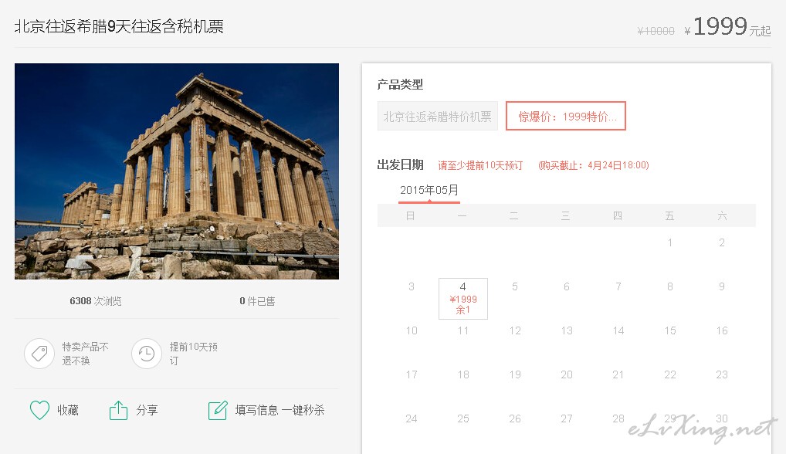Click calendar date 16

[x=722, y=330]
